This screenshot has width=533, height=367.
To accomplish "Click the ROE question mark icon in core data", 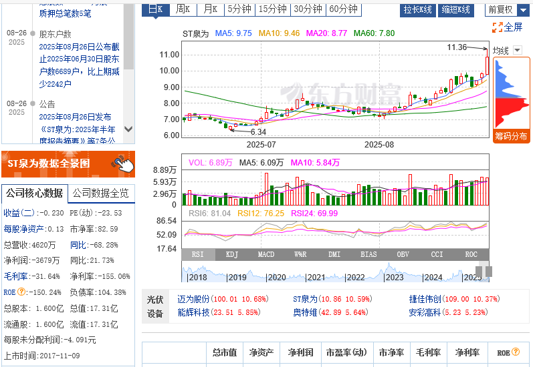I will 21,292.
